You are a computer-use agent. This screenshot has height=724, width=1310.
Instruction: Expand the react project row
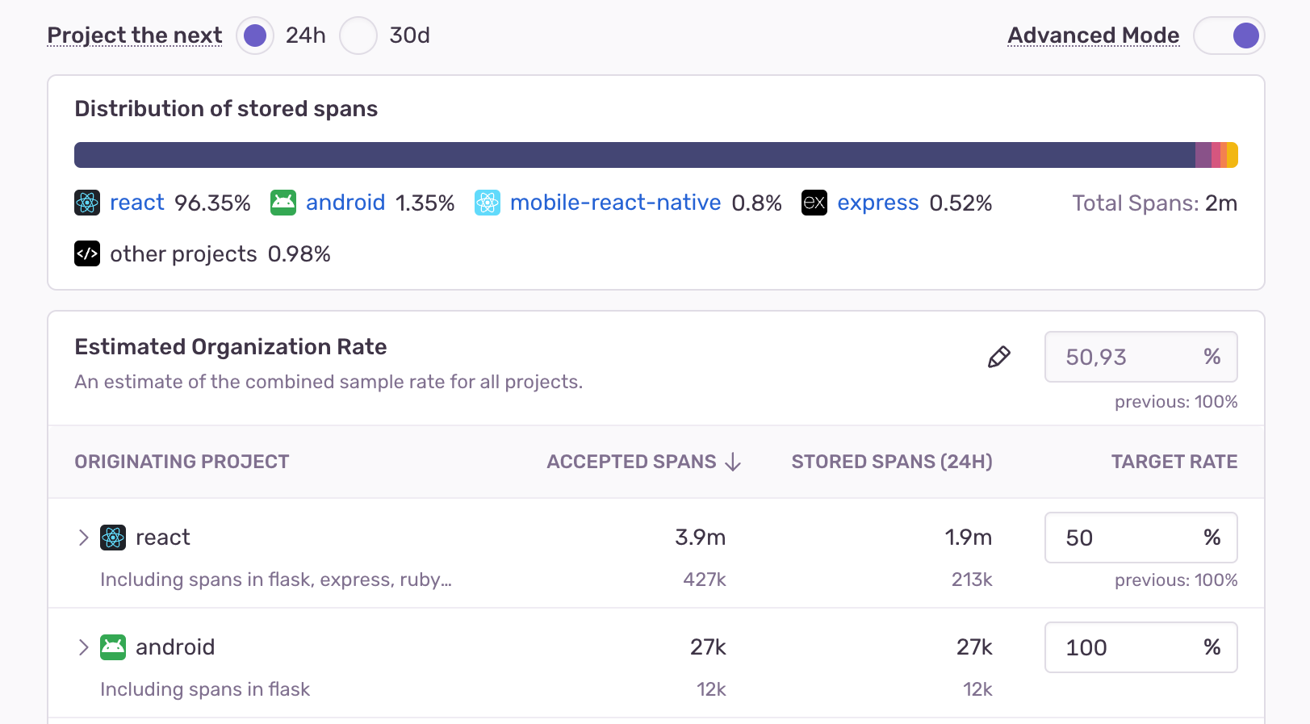click(x=83, y=538)
